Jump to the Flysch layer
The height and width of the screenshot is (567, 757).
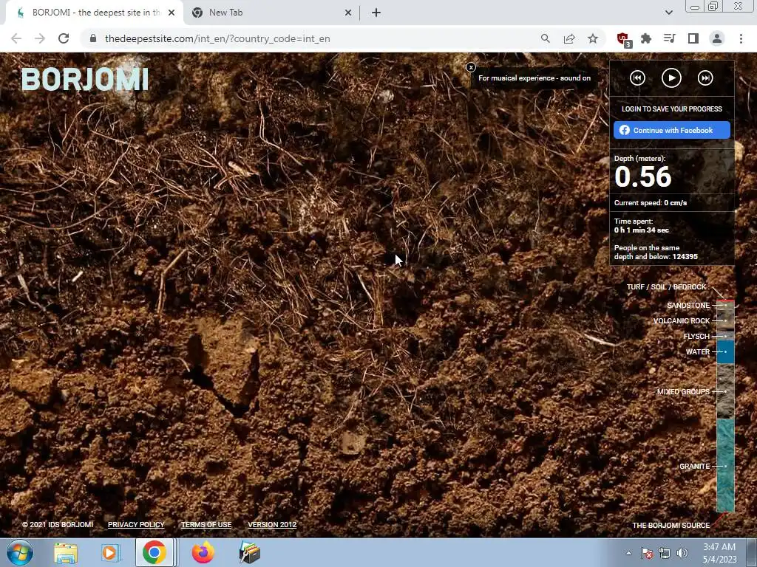(x=696, y=336)
